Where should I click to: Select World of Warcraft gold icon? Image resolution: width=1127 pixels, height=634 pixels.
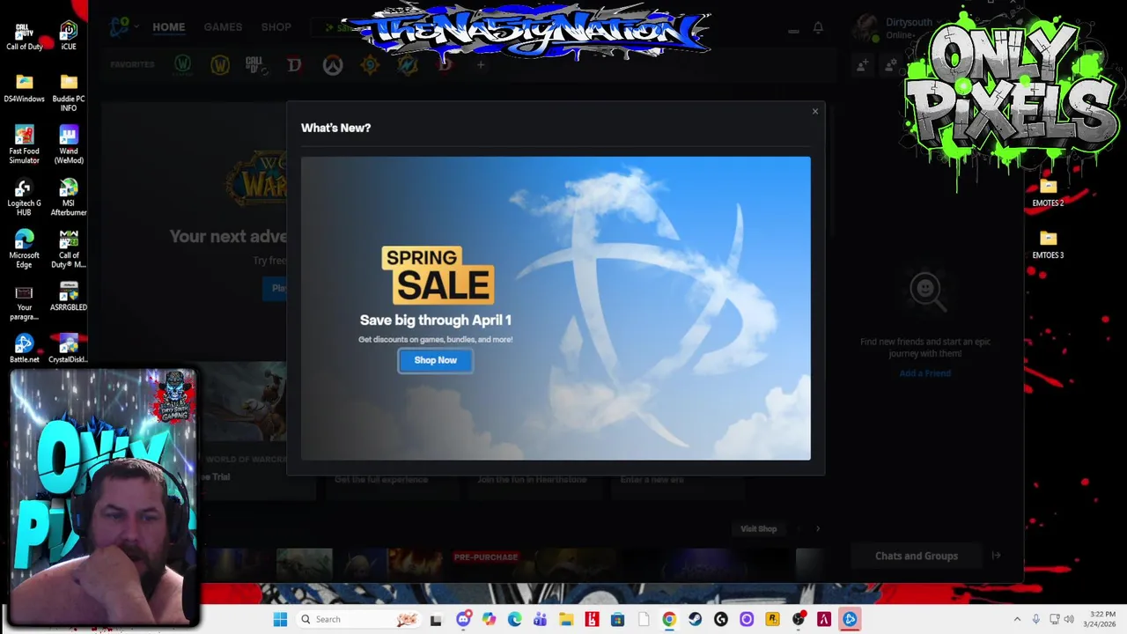[219, 64]
